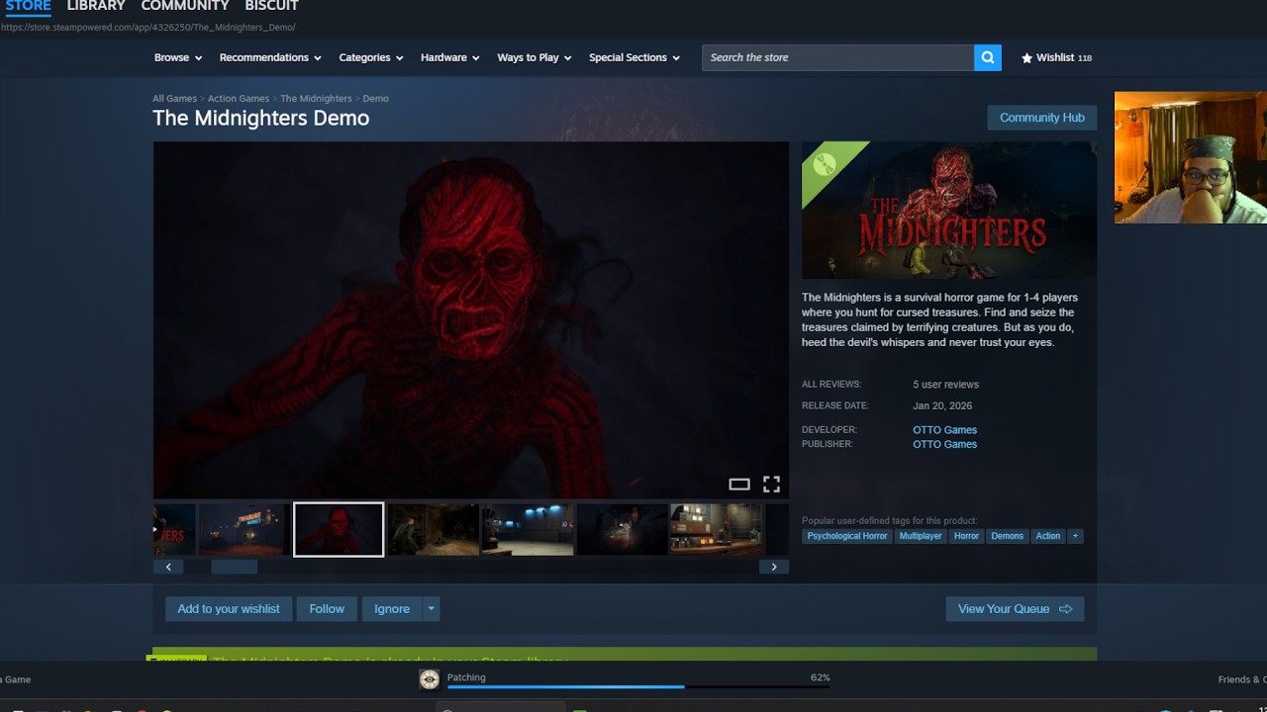Click the Ignore button
Viewport: 1267px width, 712px height.
click(x=392, y=609)
